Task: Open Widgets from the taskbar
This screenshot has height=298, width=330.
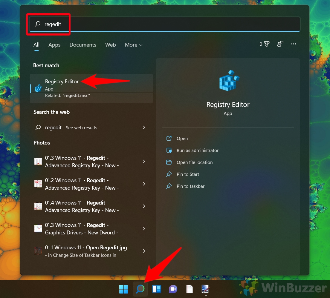Action: click(157, 289)
